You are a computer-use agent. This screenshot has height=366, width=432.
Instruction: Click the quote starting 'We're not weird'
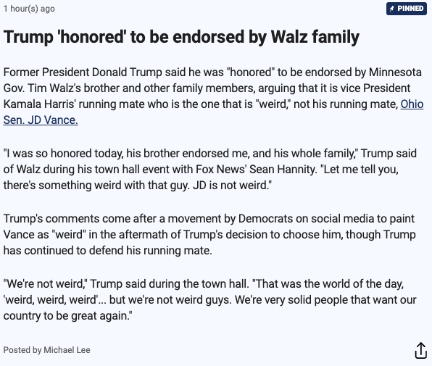[x=210, y=299]
